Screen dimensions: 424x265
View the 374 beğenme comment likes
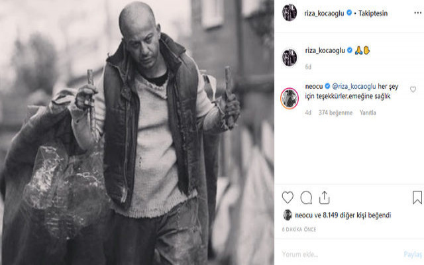[335, 113]
